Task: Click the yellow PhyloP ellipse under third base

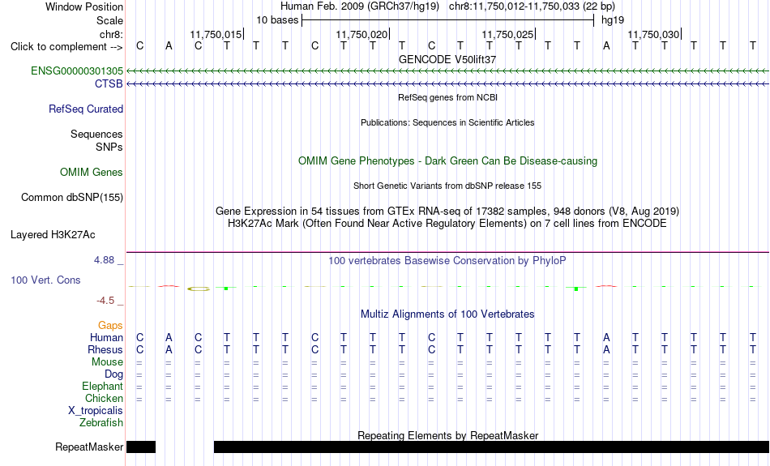Action: 199,289
